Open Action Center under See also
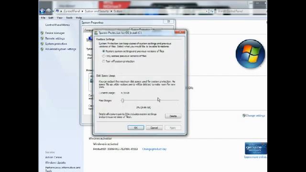This screenshot has height=172, width=306. click(54, 157)
